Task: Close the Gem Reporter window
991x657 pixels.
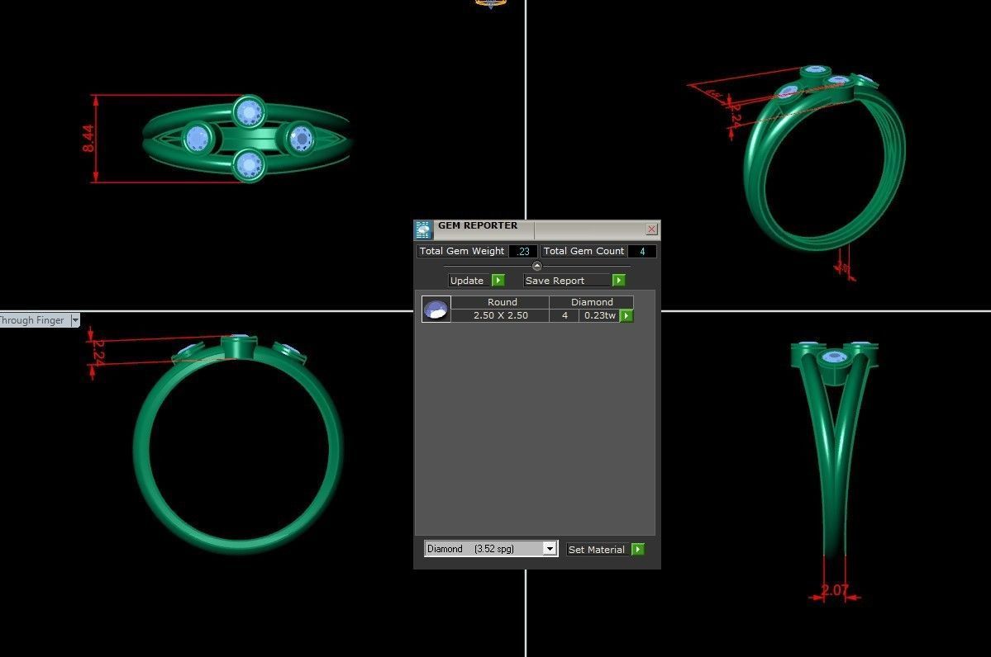Action: coord(651,229)
